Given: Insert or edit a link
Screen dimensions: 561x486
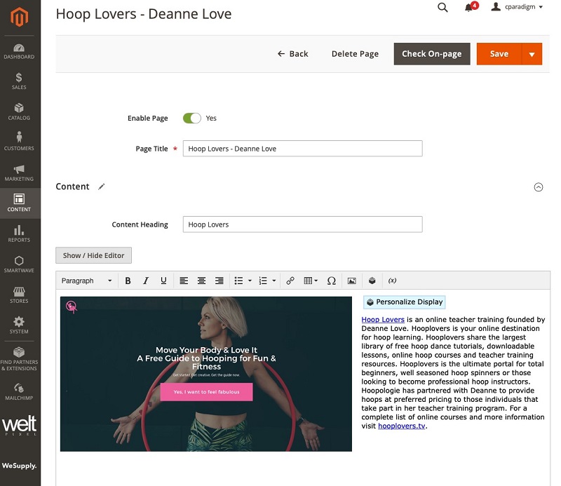Looking at the screenshot, I should 290,281.
